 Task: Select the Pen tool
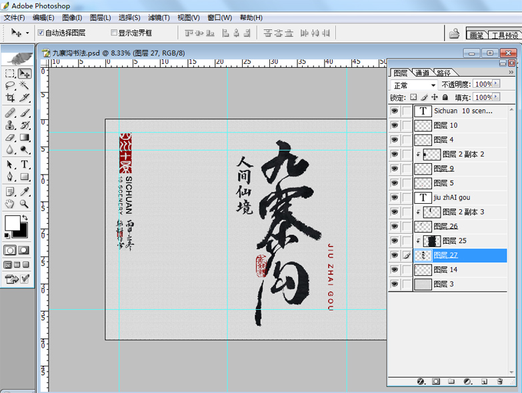pyautogui.click(x=10, y=177)
